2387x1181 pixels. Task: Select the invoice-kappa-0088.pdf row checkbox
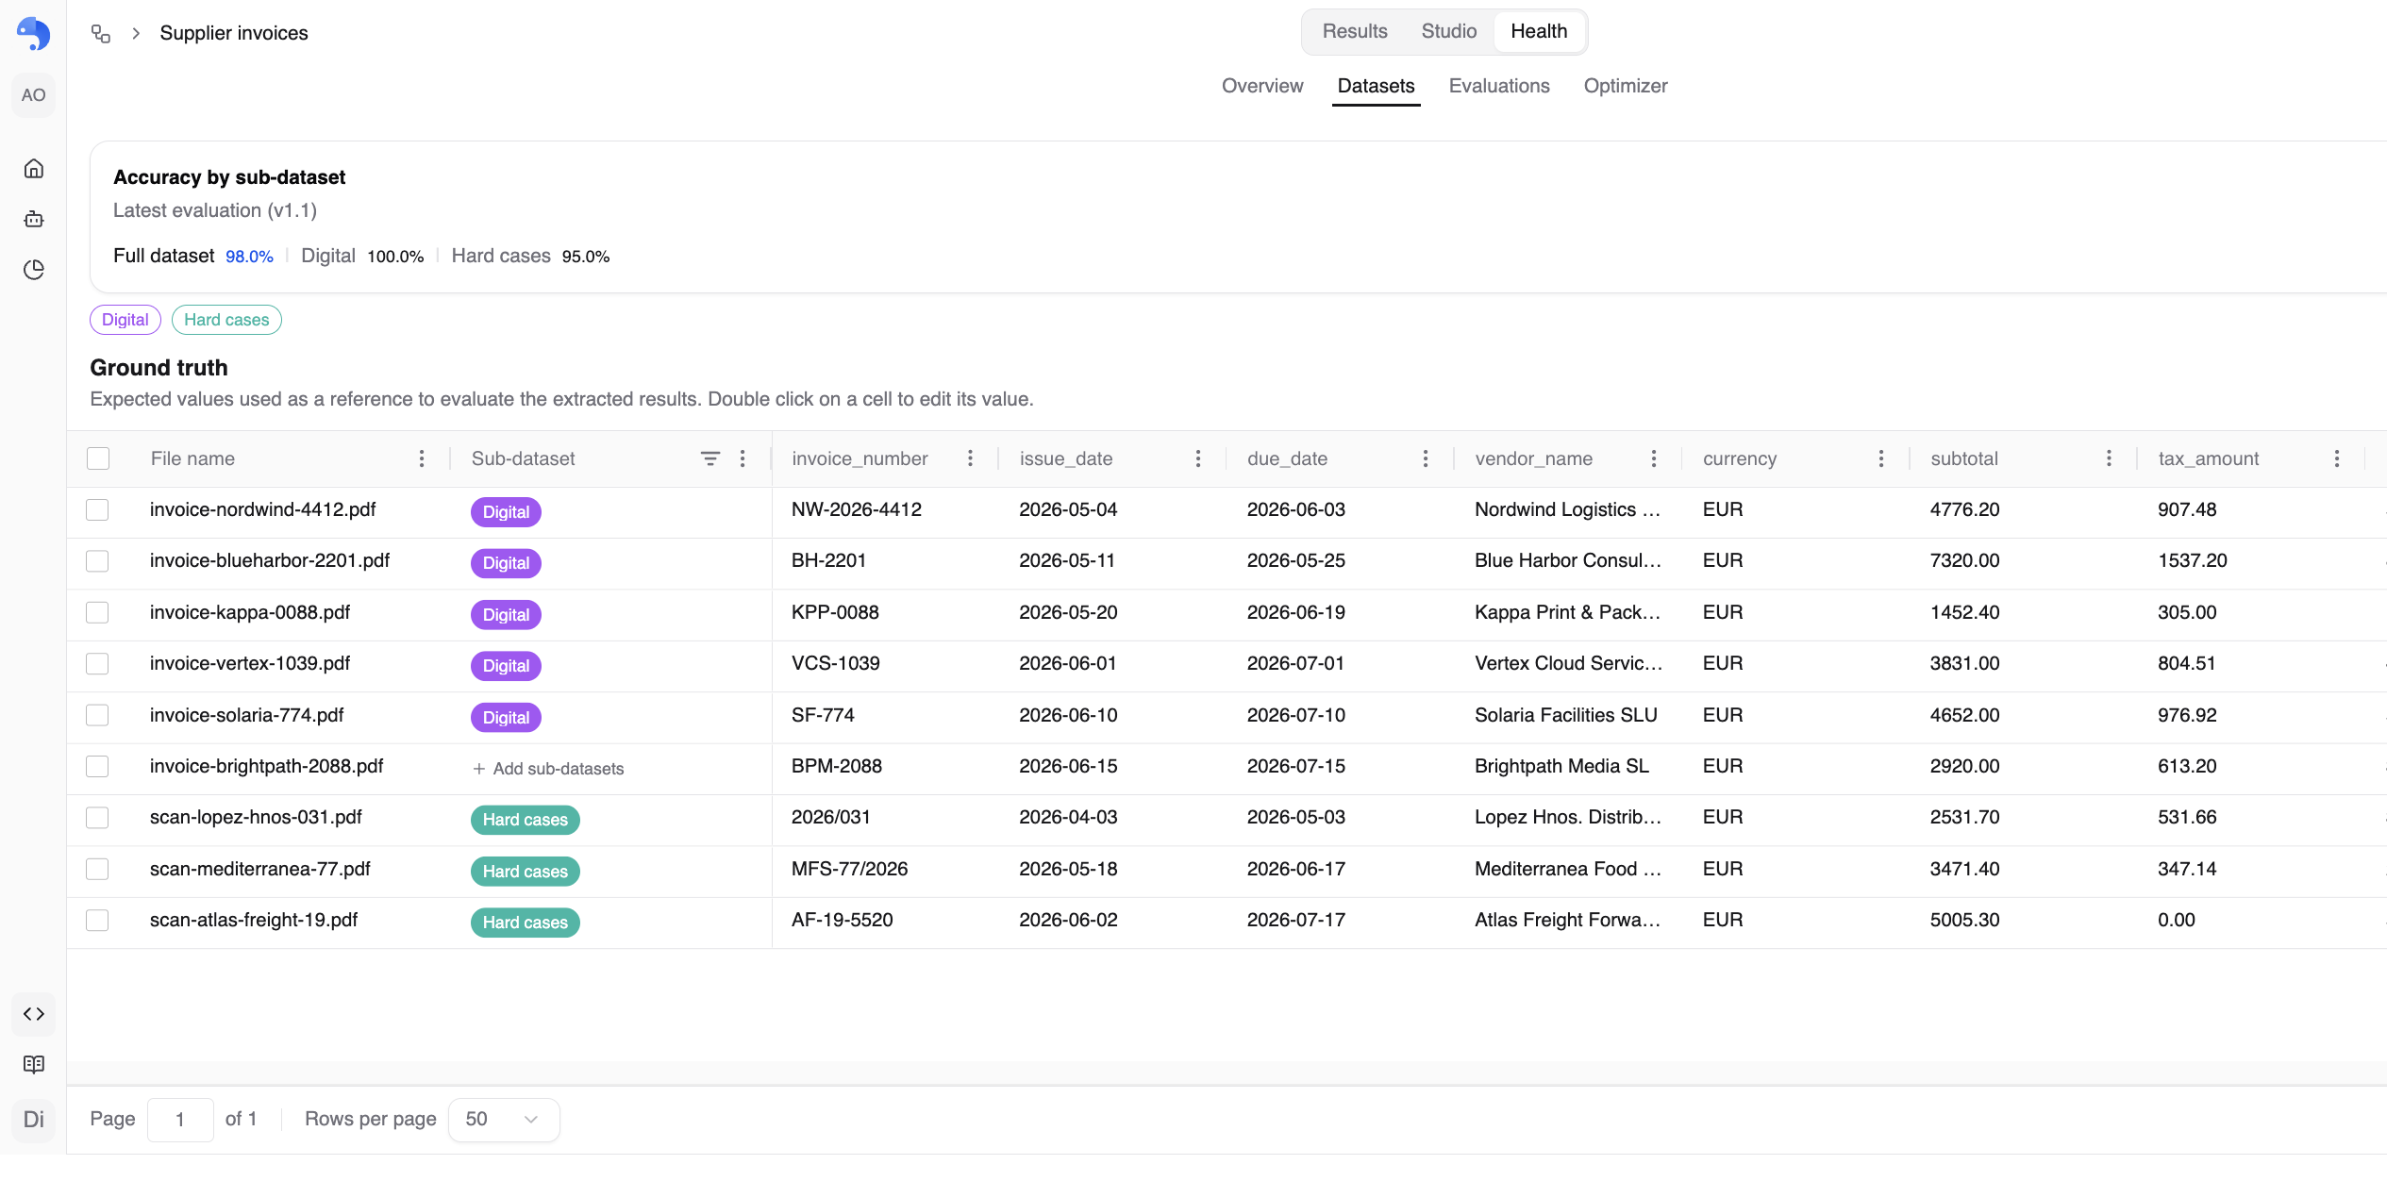(97, 612)
